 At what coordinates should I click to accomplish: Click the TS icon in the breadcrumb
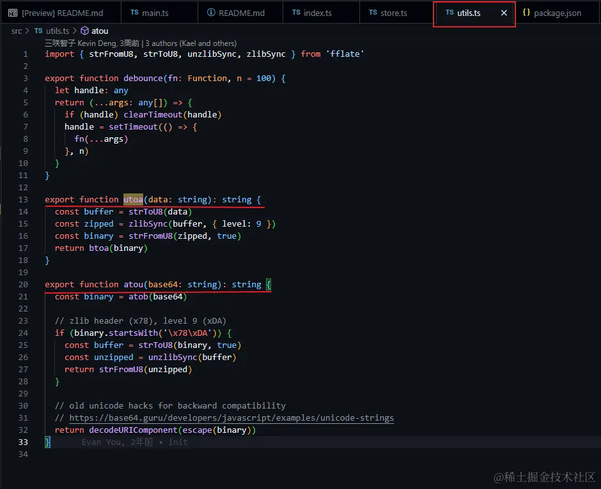[38, 31]
